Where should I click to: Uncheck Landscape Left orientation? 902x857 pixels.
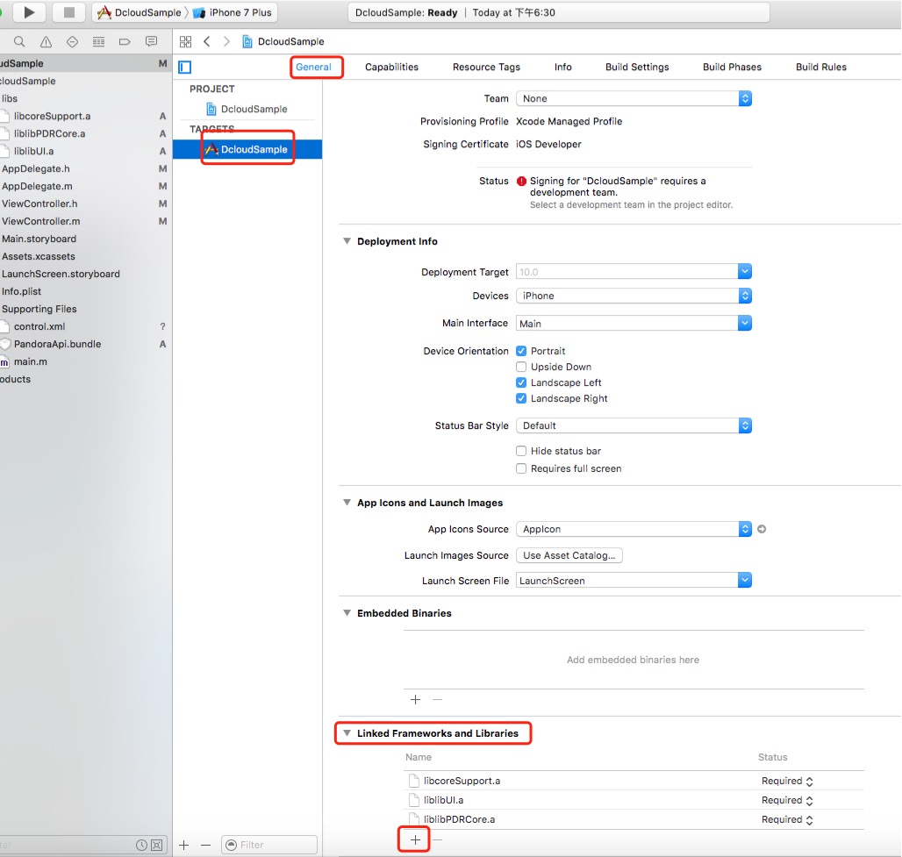521,382
